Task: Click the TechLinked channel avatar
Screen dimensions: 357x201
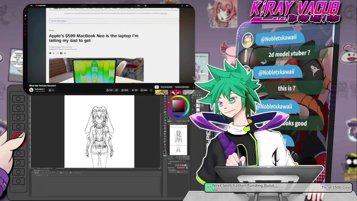Action: [31, 90]
